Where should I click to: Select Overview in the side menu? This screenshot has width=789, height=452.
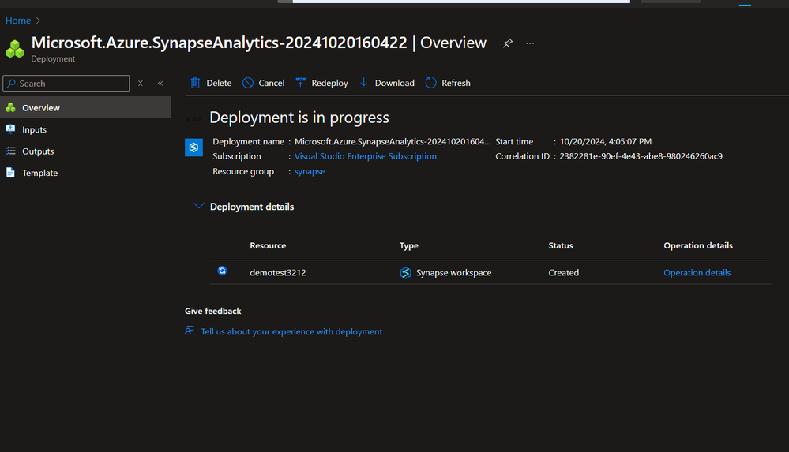[x=85, y=107]
